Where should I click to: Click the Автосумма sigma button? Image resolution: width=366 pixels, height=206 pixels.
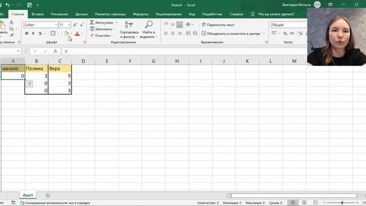(101, 22)
